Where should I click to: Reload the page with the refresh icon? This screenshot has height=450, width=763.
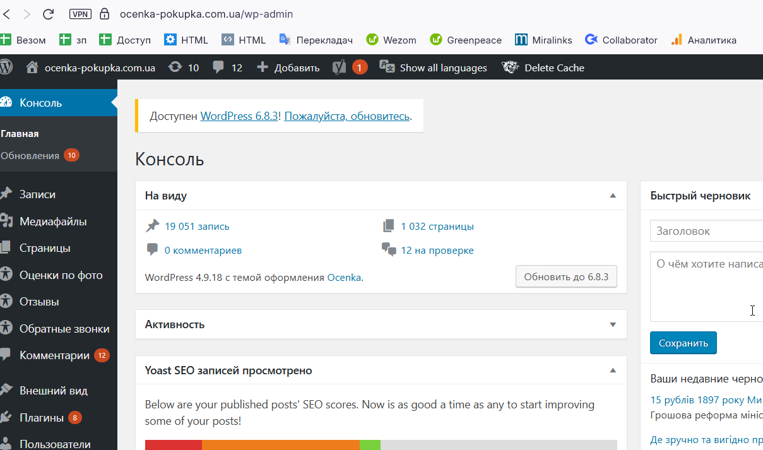(48, 14)
